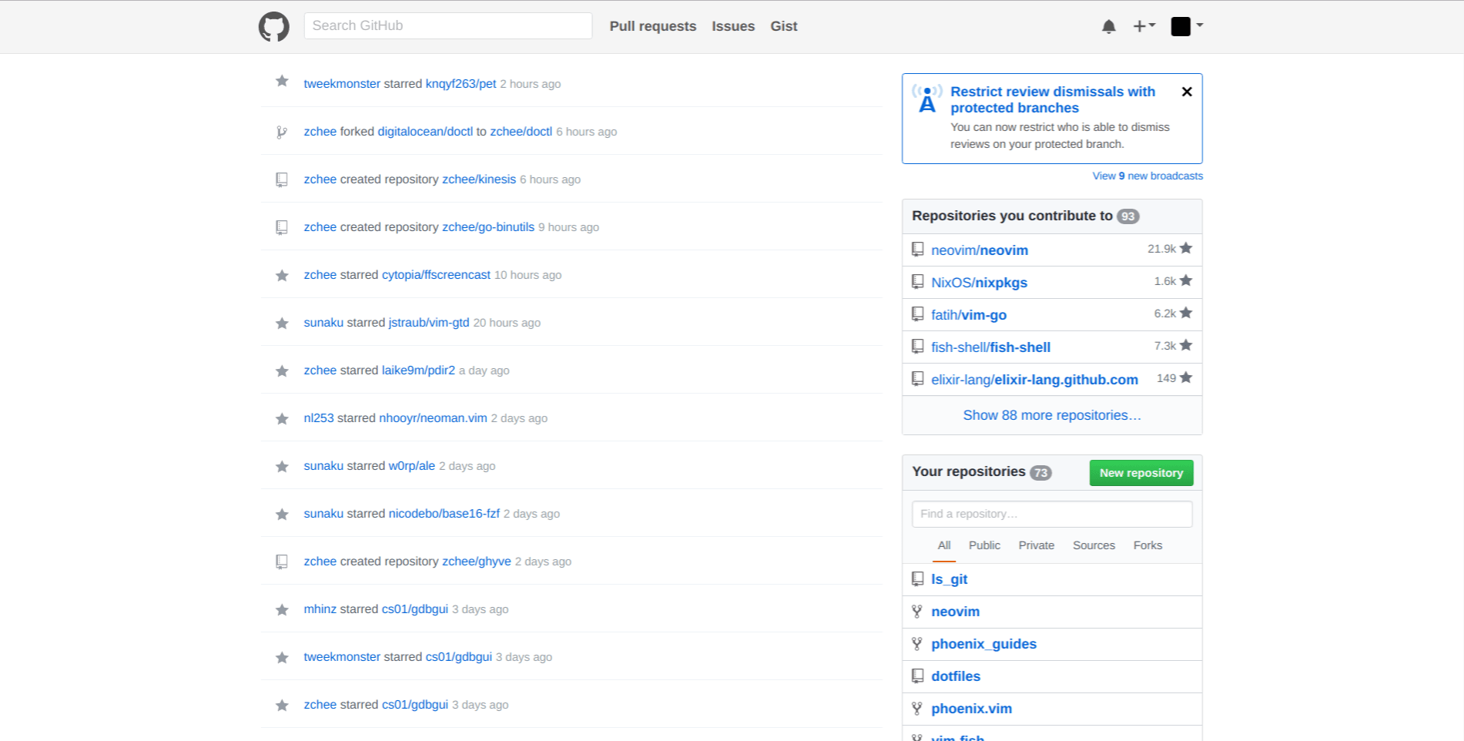Open neovim/neovim contributed repository
This screenshot has width=1464, height=741.
point(979,250)
